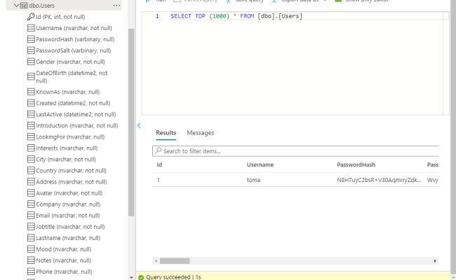Screen dimensions: 456x280
Task: Click the 'Query succeeded | 1s' status text
Action: point(173,277)
